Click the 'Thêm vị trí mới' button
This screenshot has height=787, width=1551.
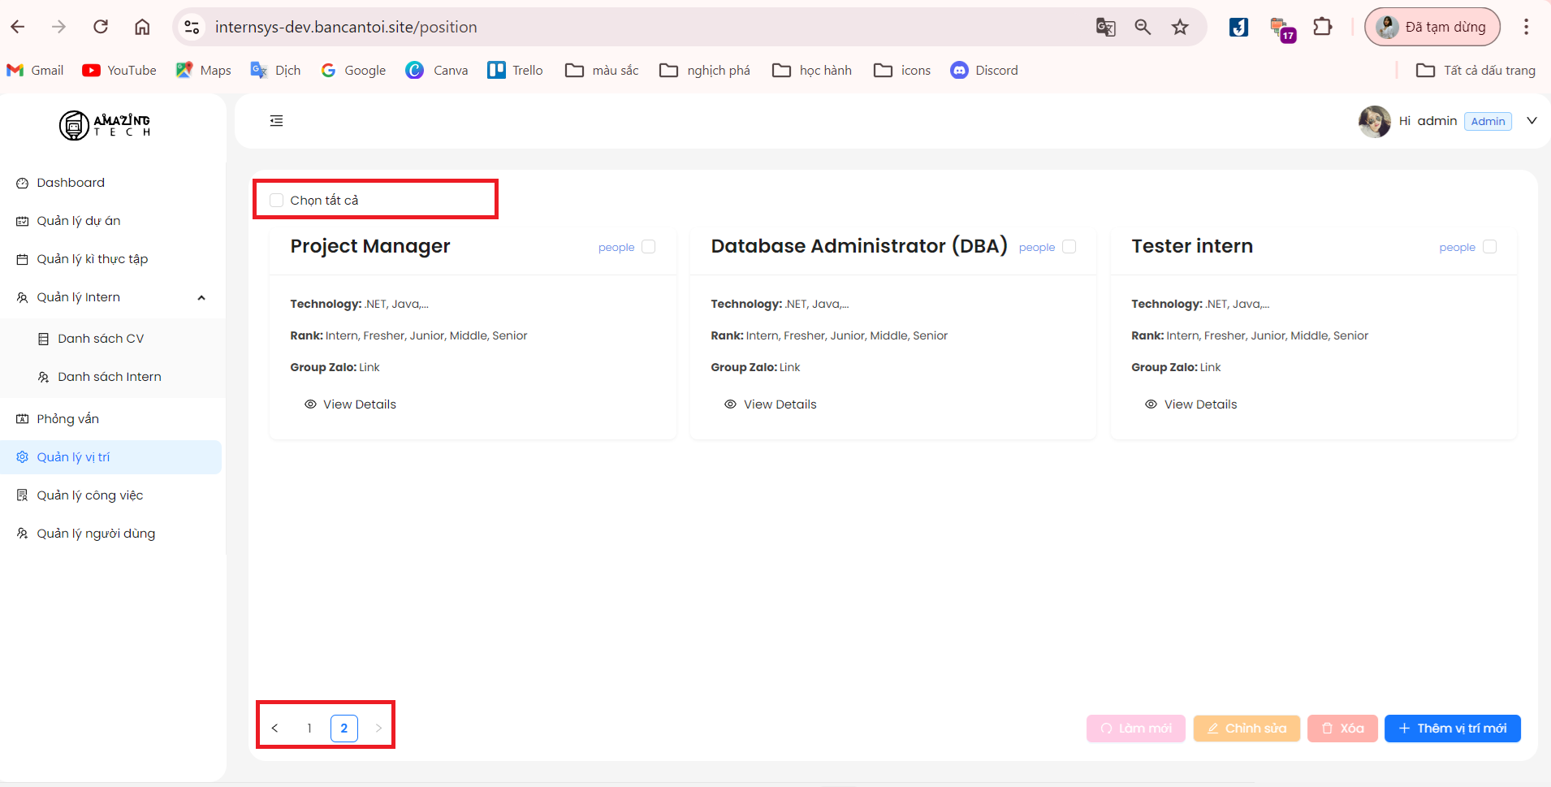click(x=1452, y=729)
